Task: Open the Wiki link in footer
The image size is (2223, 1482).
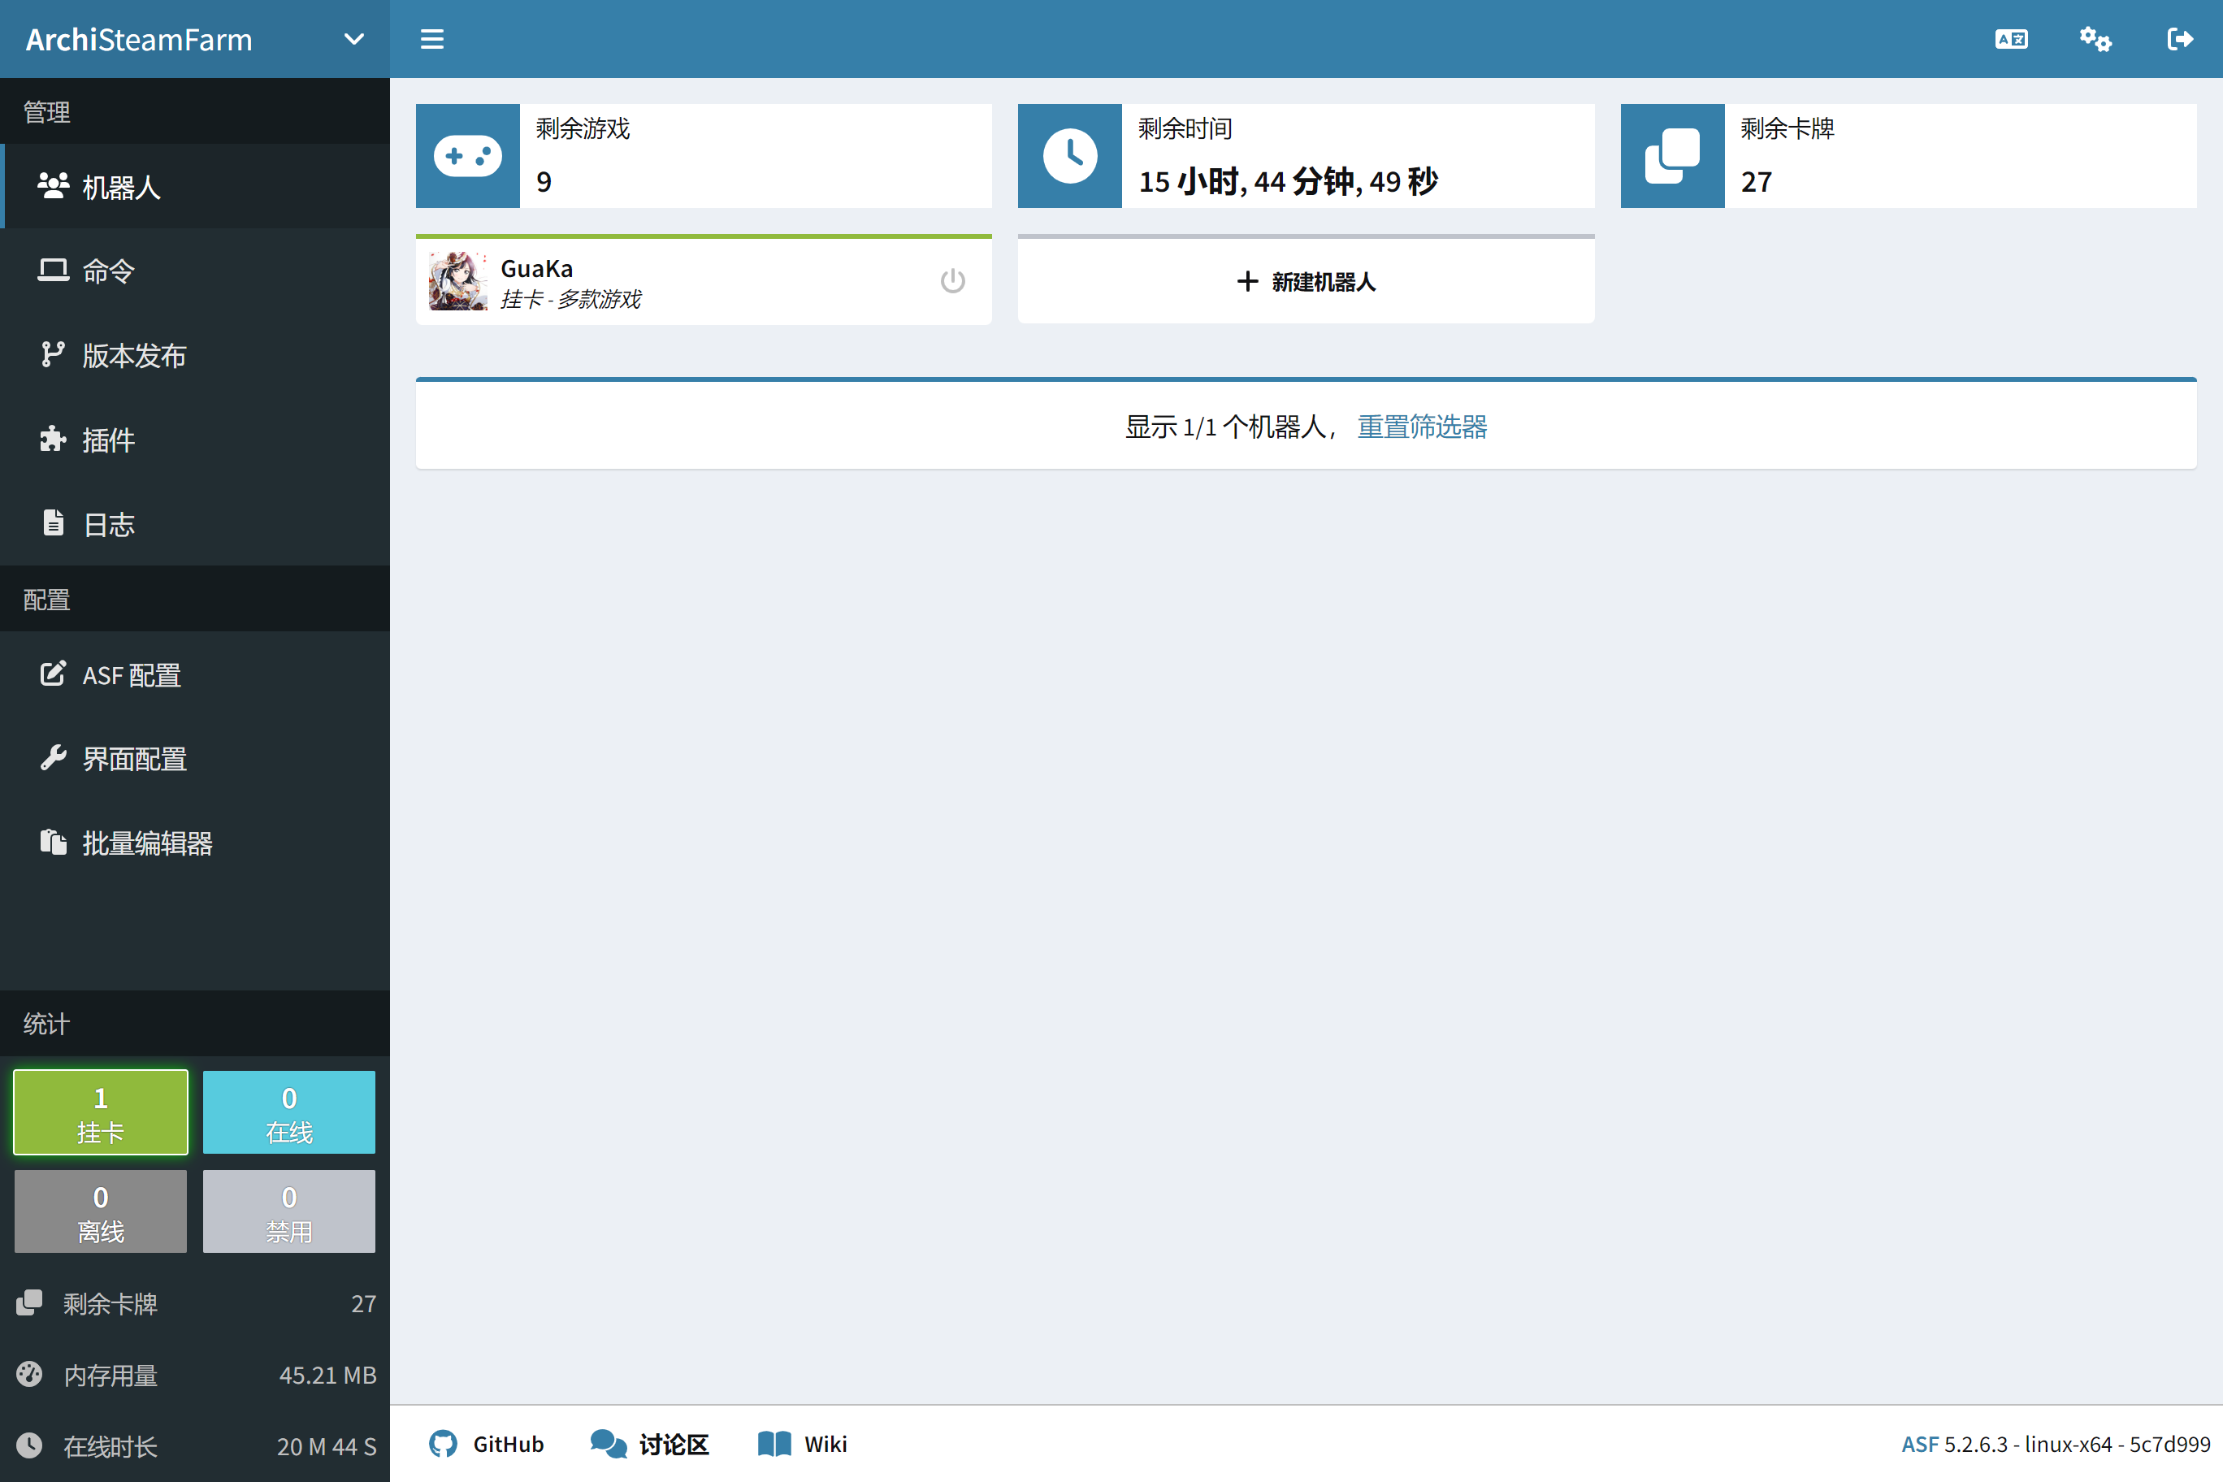Action: pos(804,1444)
